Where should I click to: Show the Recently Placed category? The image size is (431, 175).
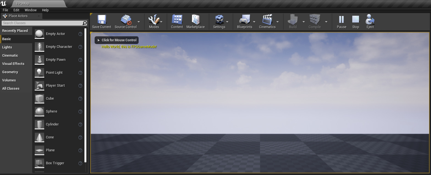(x=16, y=31)
